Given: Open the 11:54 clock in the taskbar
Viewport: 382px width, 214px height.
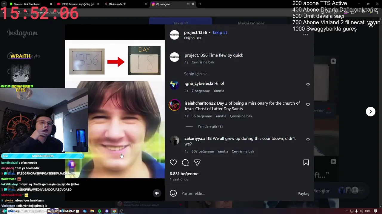Looking at the screenshot, I should click(367, 211).
